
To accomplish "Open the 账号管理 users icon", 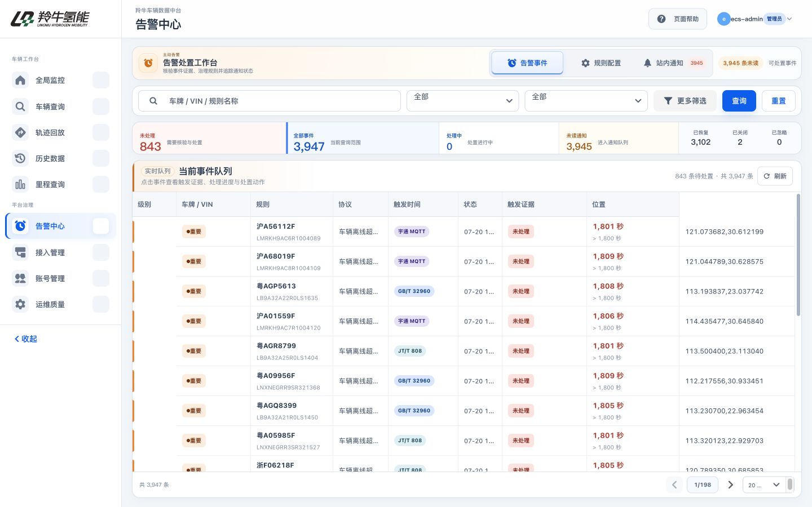I will (20, 278).
